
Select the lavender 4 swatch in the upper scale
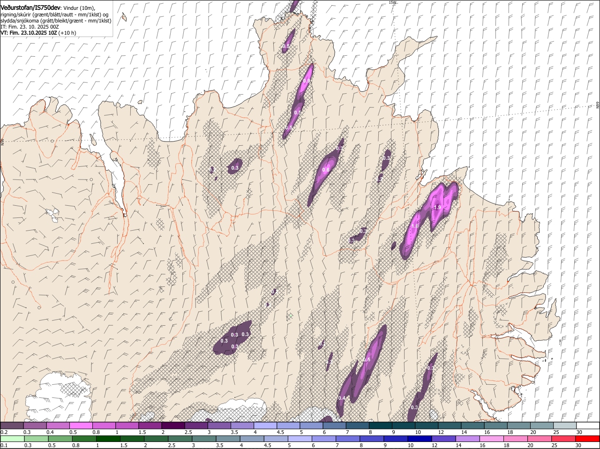click(x=264, y=425)
